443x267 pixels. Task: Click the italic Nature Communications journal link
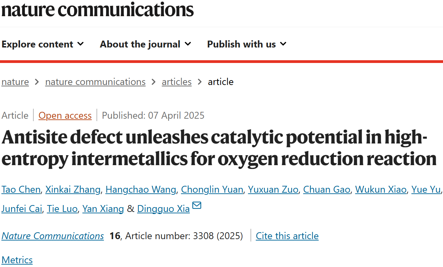click(x=52, y=236)
